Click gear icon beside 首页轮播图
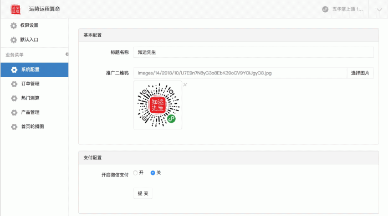The width and height of the screenshot is (388, 216). (x=14, y=127)
